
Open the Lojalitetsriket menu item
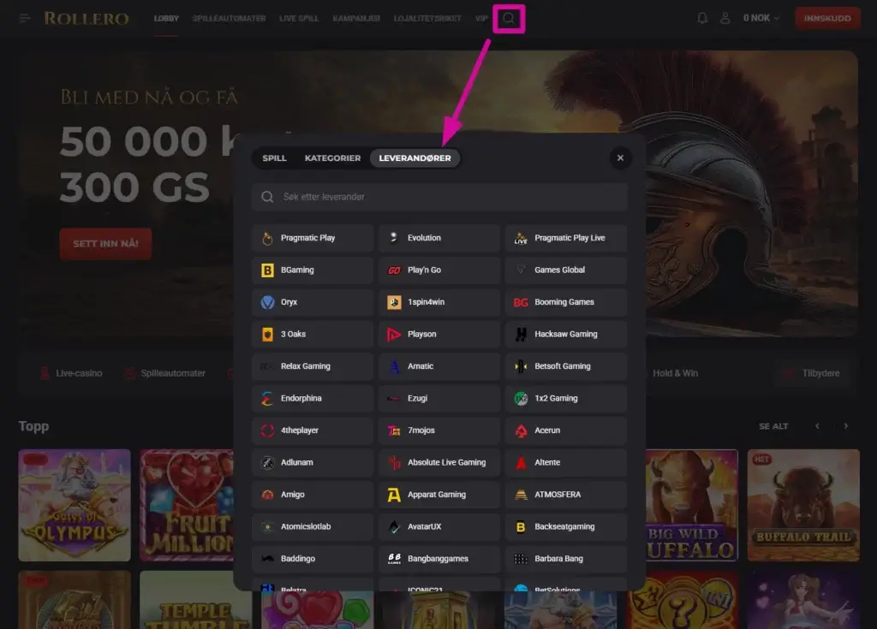427,19
